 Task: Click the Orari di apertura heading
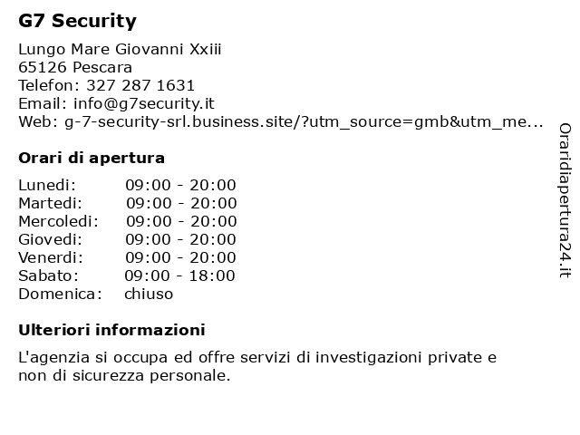pyautogui.click(x=92, y=158)
